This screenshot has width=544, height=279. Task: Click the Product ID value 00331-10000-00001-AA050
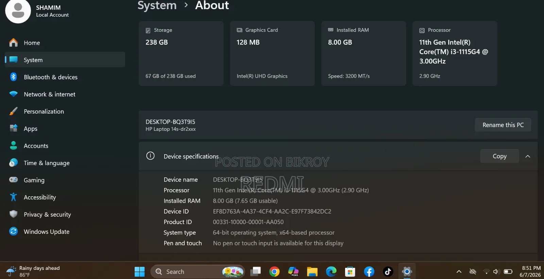[x=248, y=222]
